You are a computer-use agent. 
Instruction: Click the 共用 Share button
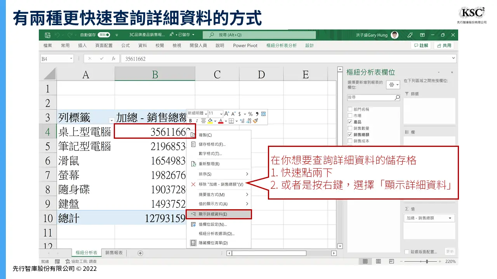click(444, 46)
